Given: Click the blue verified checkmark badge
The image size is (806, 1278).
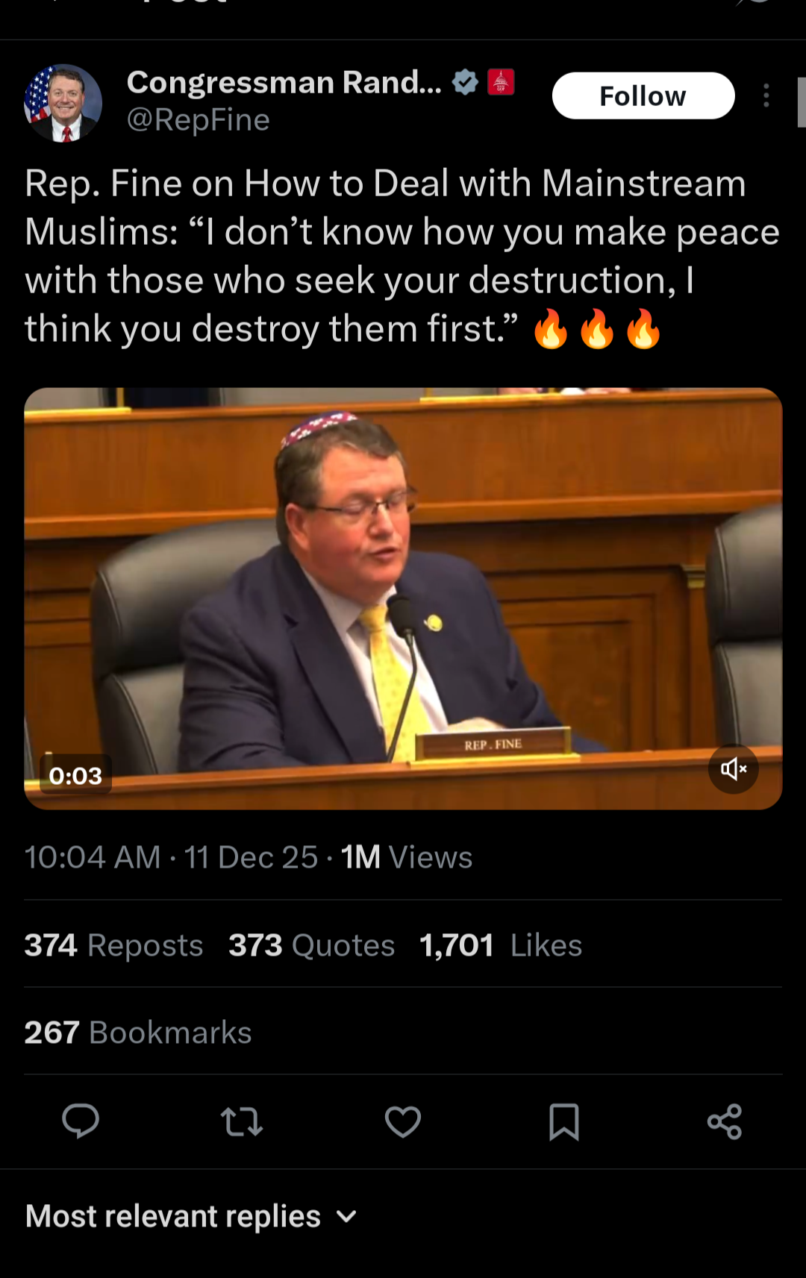Looking at the screenshot, I should (x=466, y=82).
